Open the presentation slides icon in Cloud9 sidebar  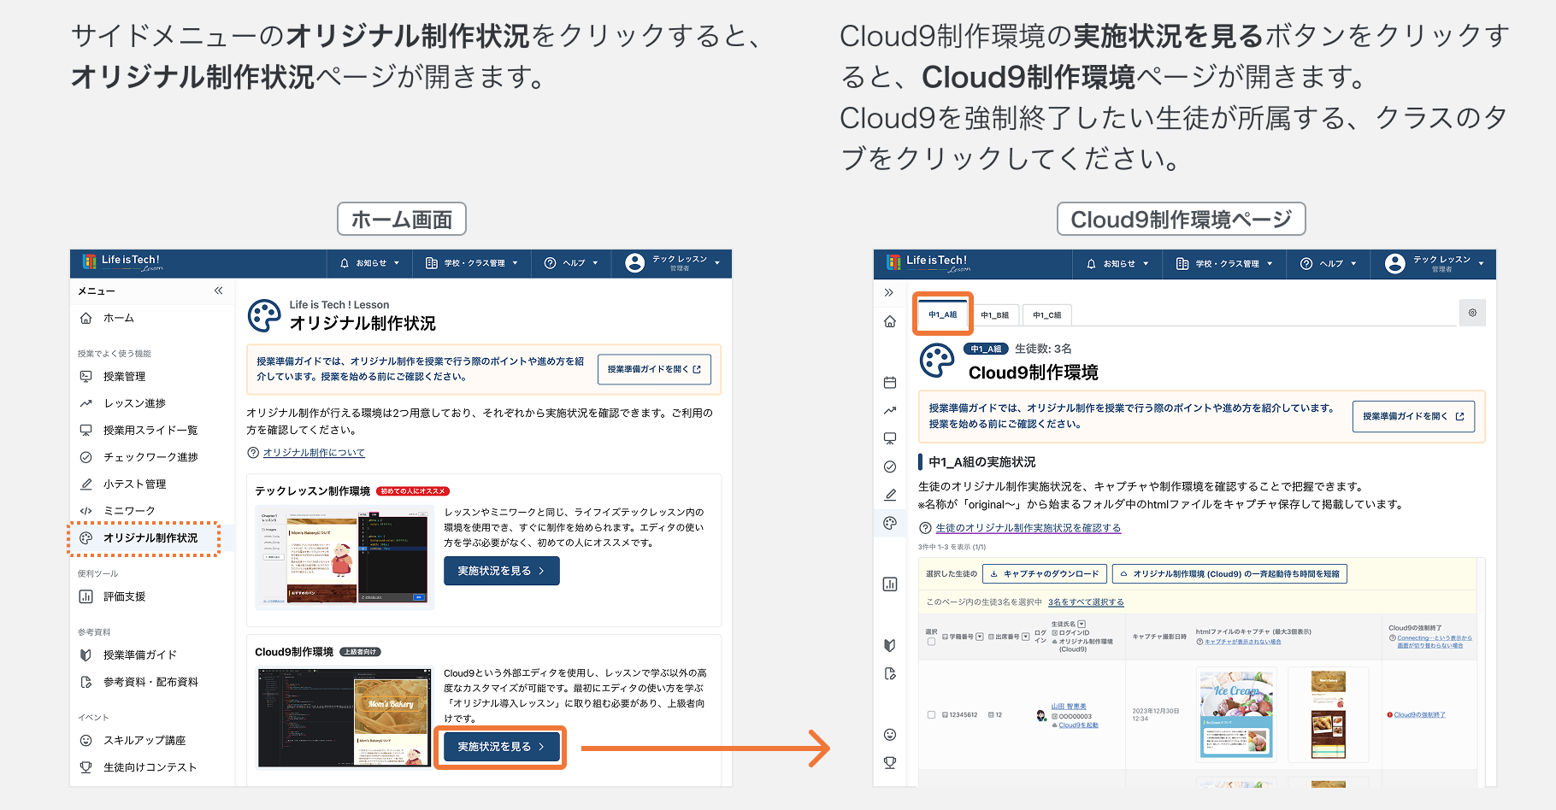point(890,438)
